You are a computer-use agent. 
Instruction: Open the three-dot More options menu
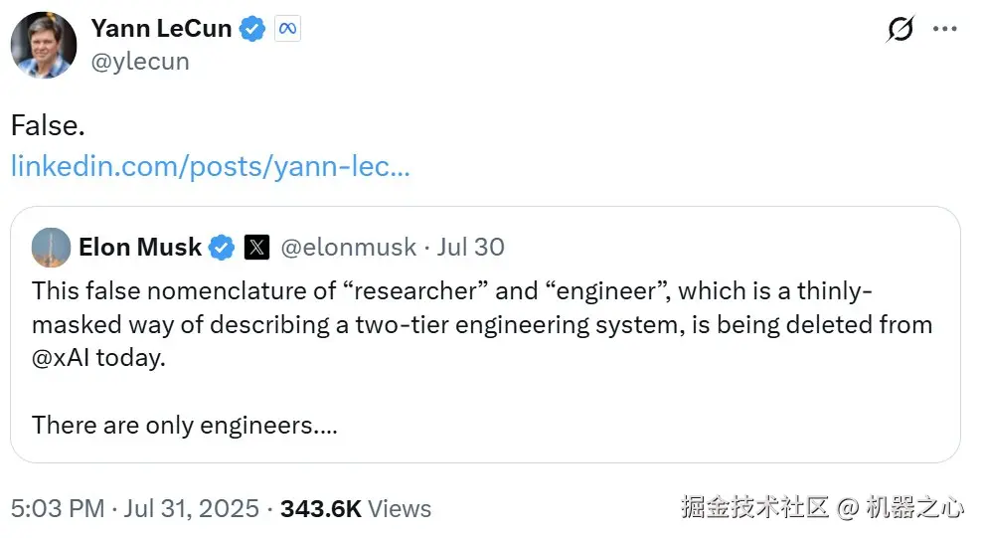(944, 30)
